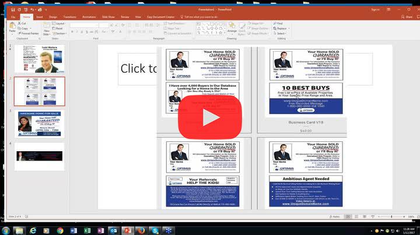
Task: Click the Paste clipboard icon
Action: [12, 27]
